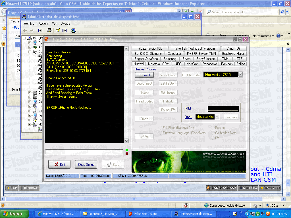This screenshot has width=291, height=218.
Task: Click the IMEI input field in PolarBox
Action: pos(223,109)
